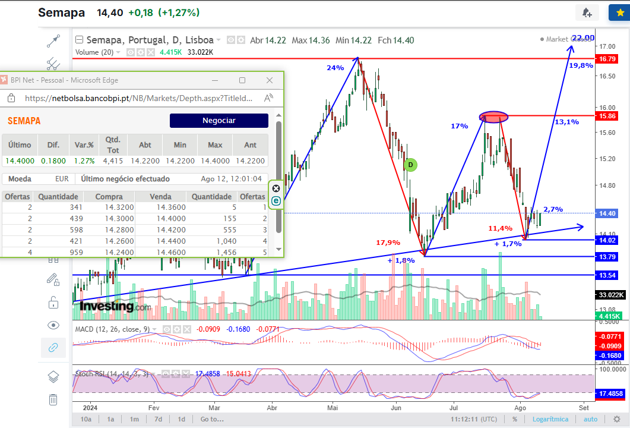Maximize the BPI Net Edge window
The height and width of the screenshot is (428, 630).
242,80
